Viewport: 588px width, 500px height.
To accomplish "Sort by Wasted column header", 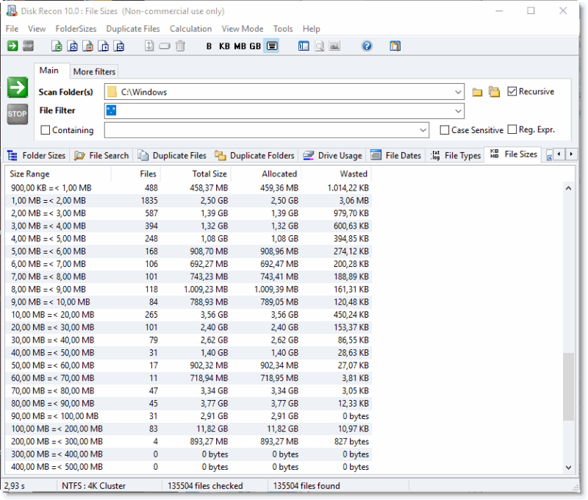I will pyautogui.click(x=337, y=174).
